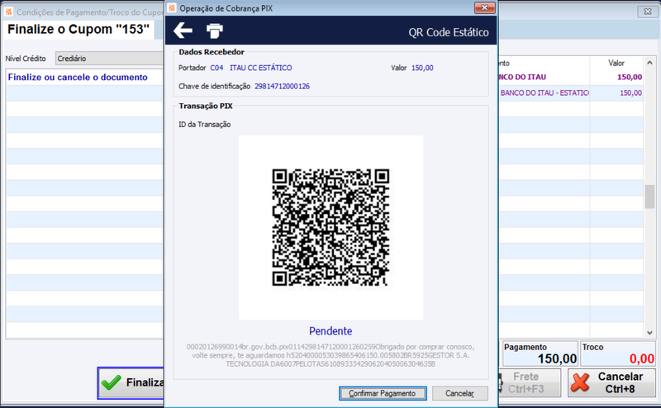Click the Pendente status text
Viewport: 661px width, 408px height.
330,331
